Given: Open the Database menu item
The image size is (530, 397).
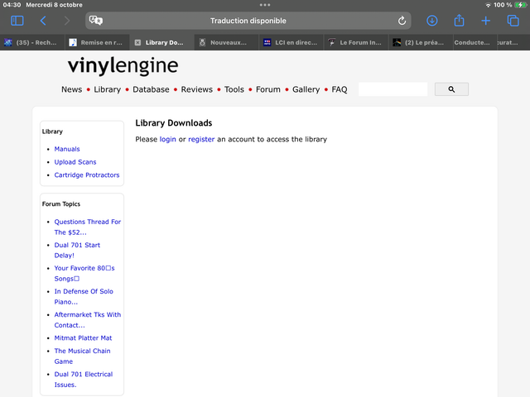Looking at the screenshot, I should (x=151, y=89).
